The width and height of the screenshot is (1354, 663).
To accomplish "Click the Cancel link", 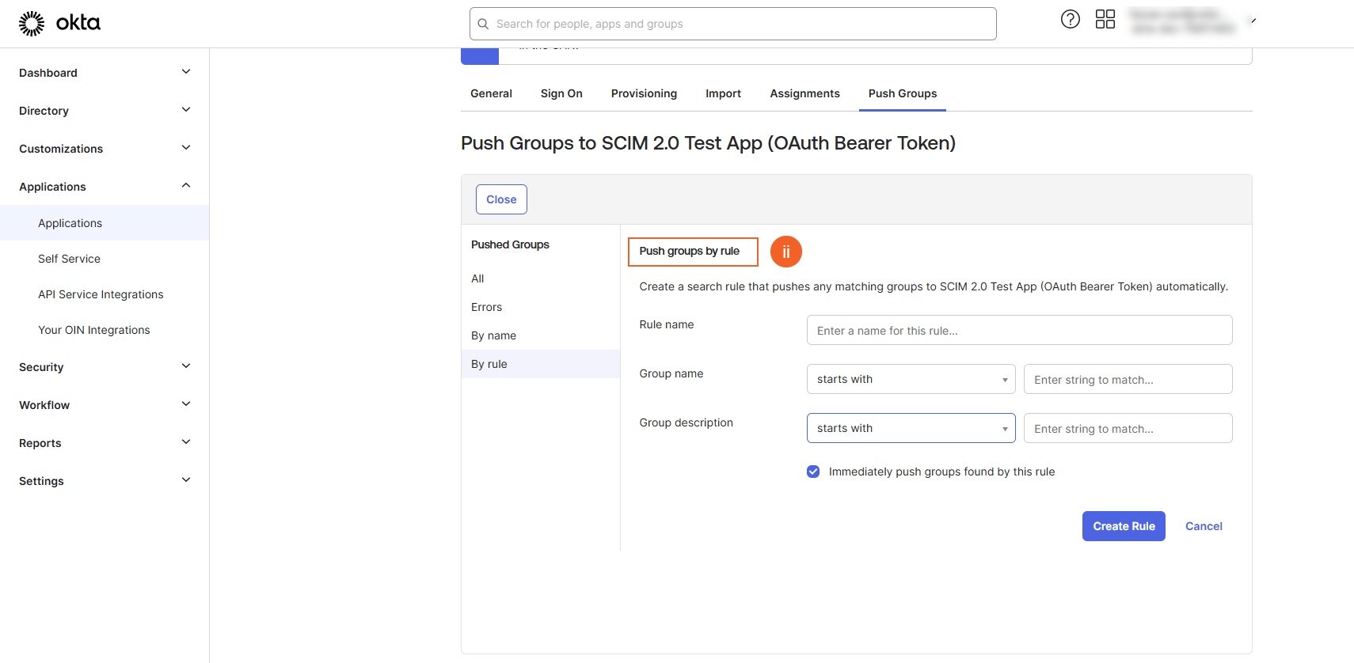I will click(1203, 526).
